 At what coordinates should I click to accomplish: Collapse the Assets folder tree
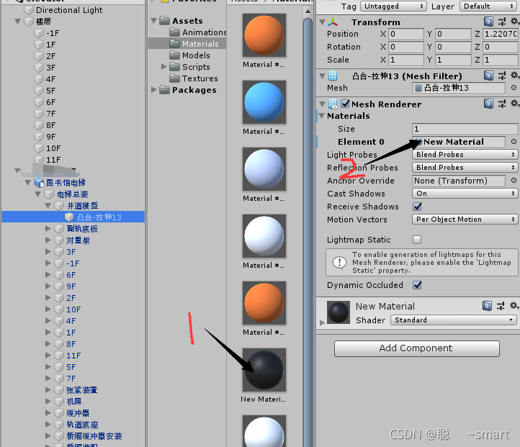coord(153,21)
